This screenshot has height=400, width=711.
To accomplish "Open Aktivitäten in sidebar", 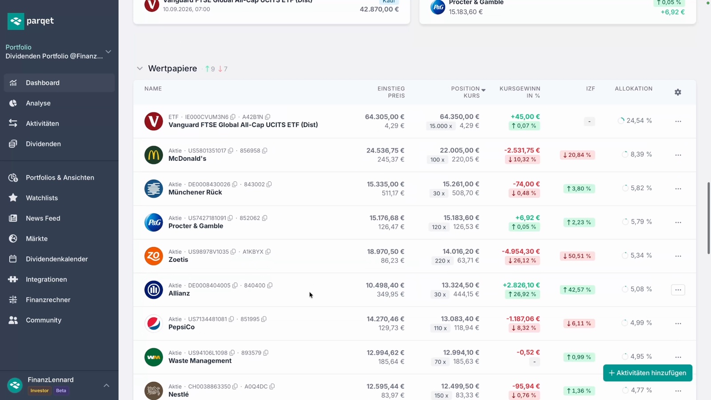I will tap(59, 124).
